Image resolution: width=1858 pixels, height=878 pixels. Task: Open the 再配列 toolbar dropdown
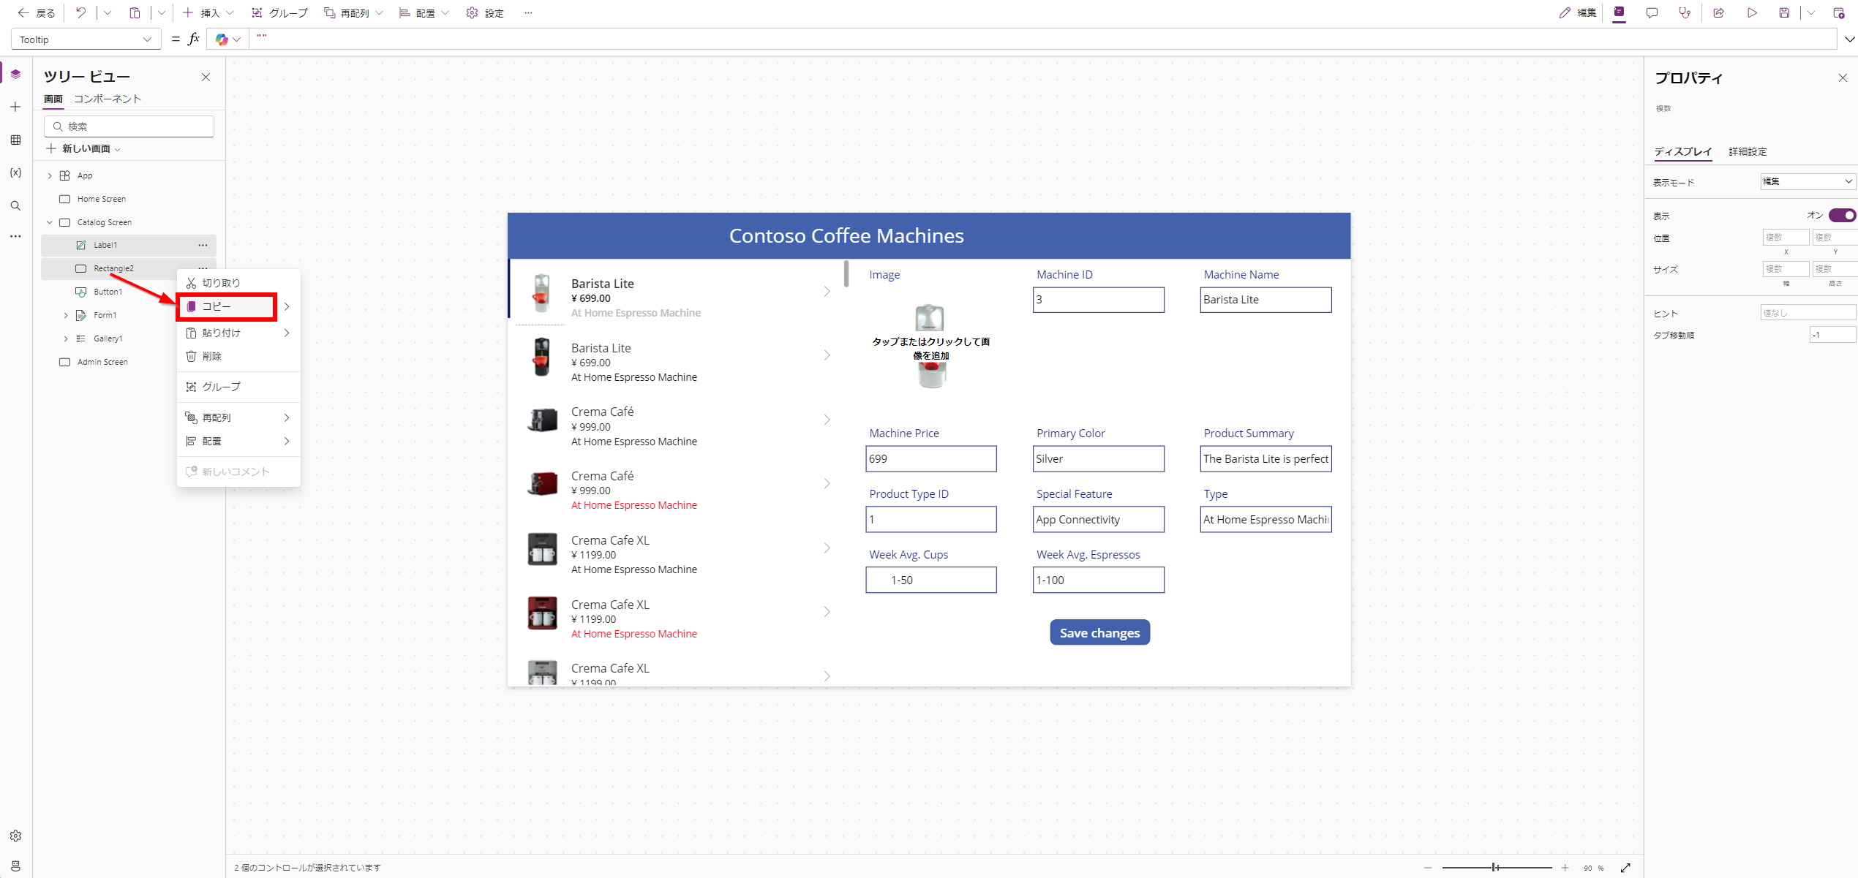[x=354, y=13]
